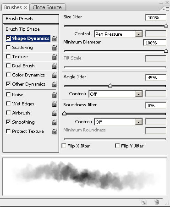Viewport: 170px width, 207px height.
Task: Tick the Flip X Jitter checkbox
Action: pos(64,146)
